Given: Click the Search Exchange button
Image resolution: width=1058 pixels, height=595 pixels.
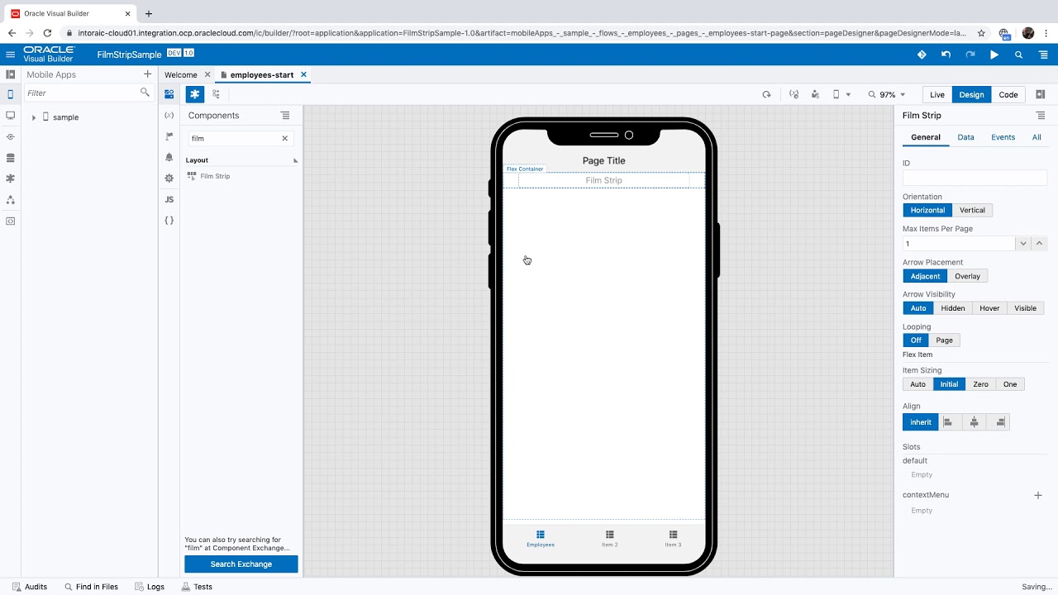Looking at the screenshot, I should (241, 564).
